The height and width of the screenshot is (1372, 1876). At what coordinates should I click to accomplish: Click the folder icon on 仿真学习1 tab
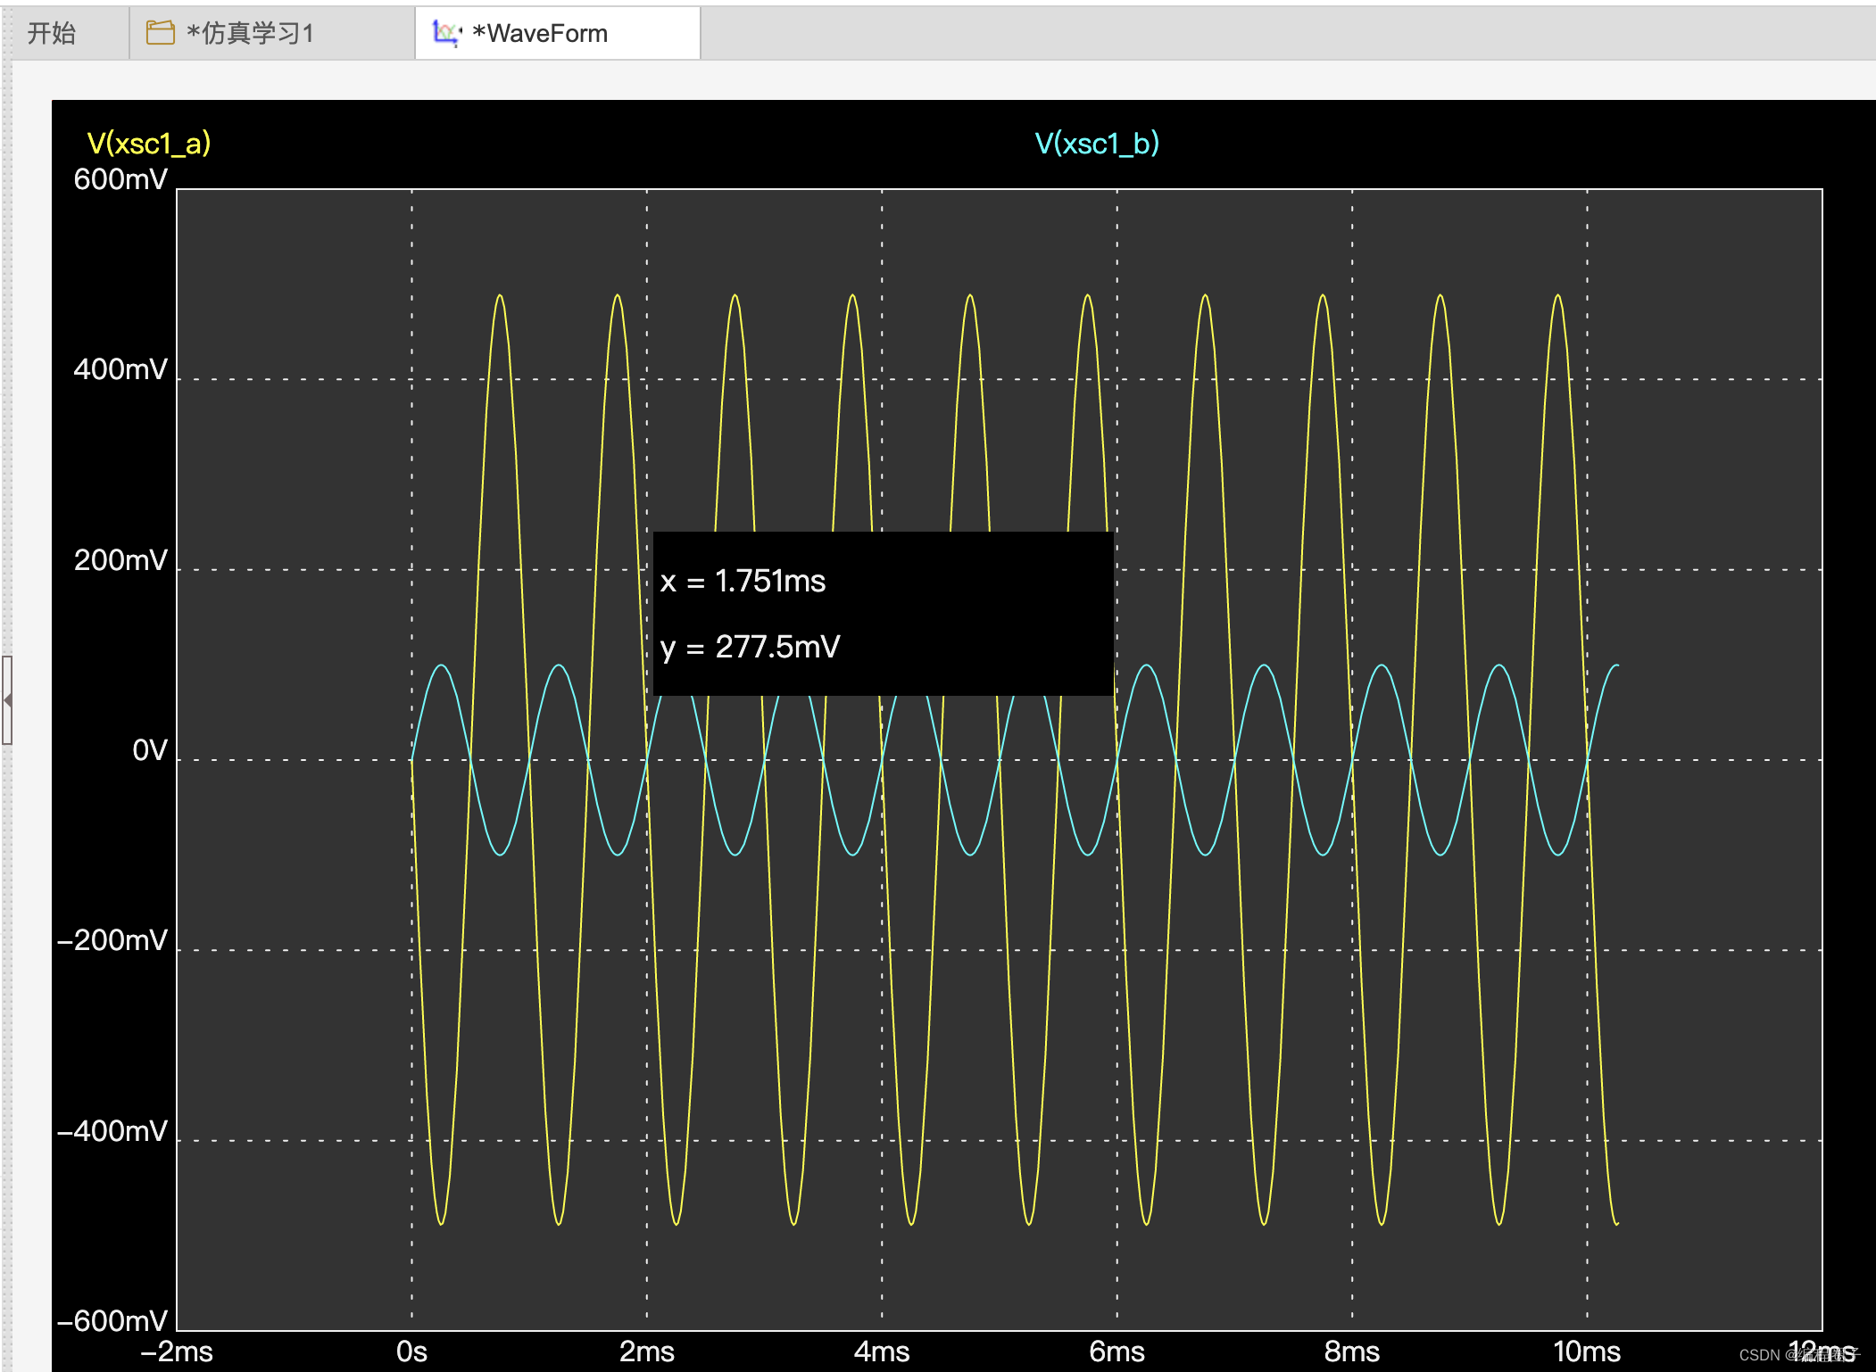(161, 33)
